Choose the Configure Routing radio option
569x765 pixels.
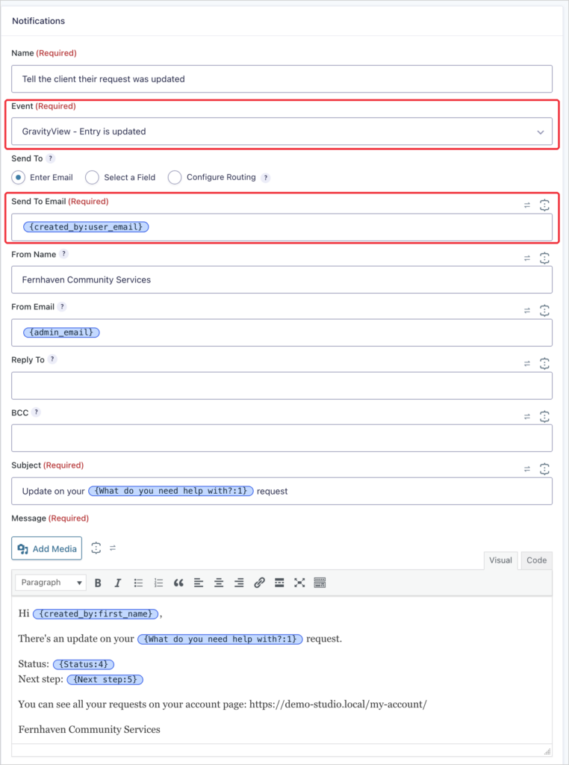[x=175, y=178]
